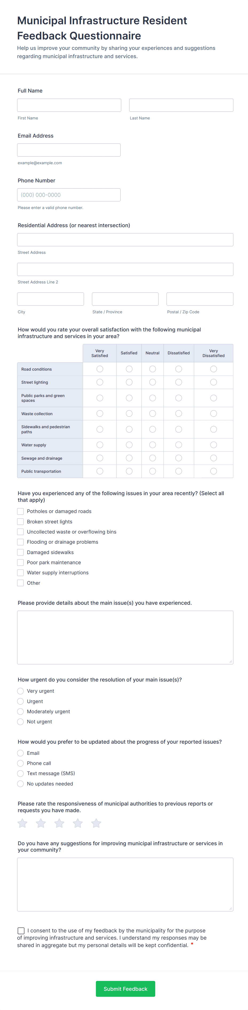This screenshot has height=1010, width=248.
Task: Select Text message (SMS) for updates
Action: pyautogui.click(x=21, y=773)
